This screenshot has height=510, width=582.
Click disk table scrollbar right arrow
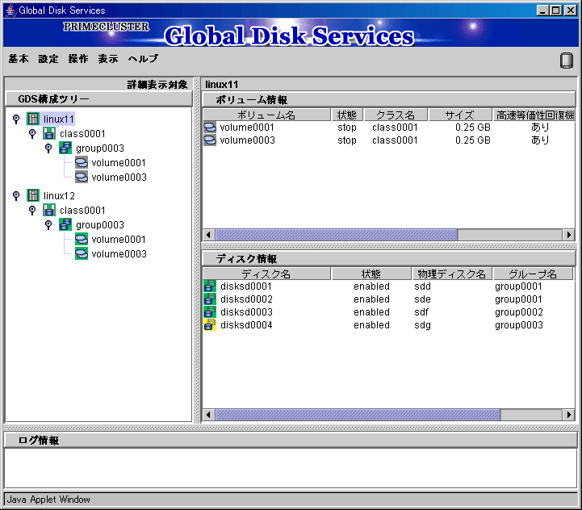568,415
